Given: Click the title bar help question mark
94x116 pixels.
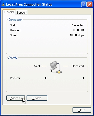Looking at the screenshot, I should point(84,4).
